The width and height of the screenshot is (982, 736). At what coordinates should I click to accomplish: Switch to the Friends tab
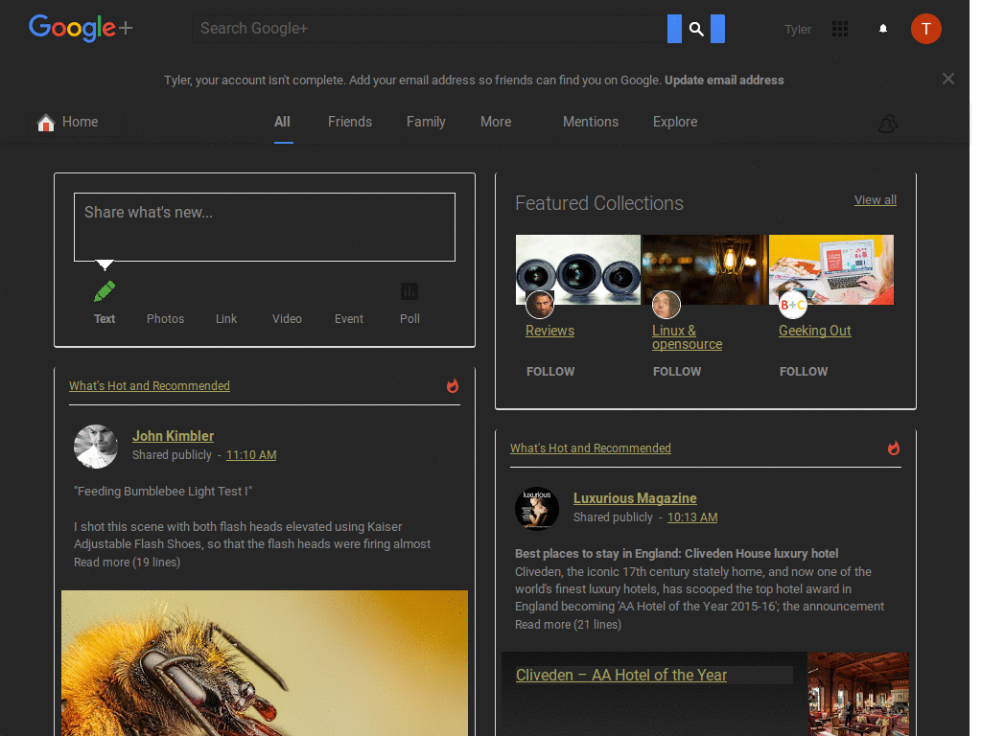click(350, 122)
